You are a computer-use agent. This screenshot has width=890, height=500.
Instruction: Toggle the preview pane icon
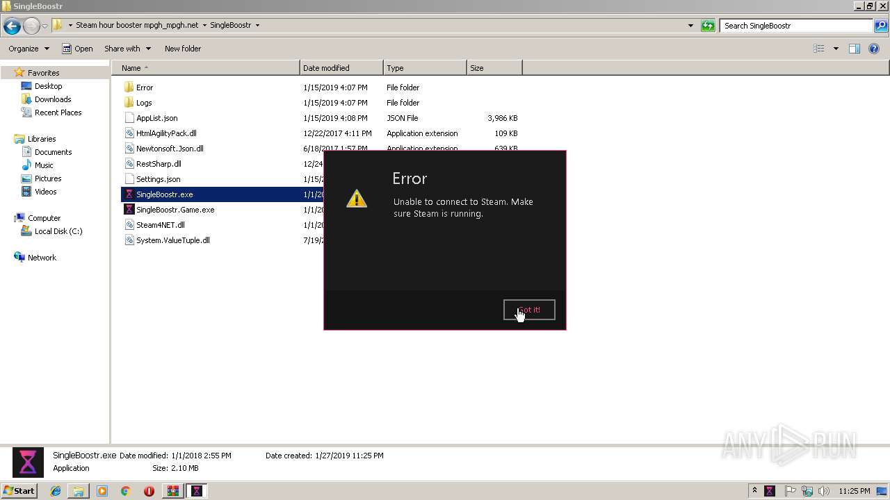855,49
